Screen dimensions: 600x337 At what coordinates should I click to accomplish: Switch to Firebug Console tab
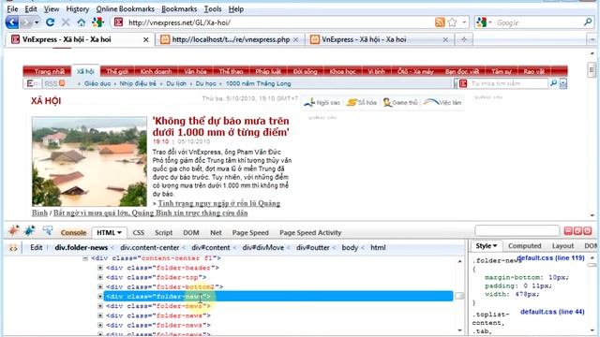coord(73,232)
